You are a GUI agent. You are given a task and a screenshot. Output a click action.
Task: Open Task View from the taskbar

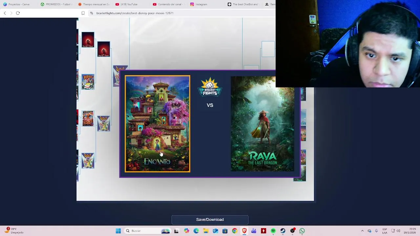coord(176,231)
